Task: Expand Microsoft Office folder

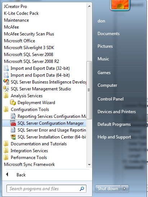Action: click(19, 41)
